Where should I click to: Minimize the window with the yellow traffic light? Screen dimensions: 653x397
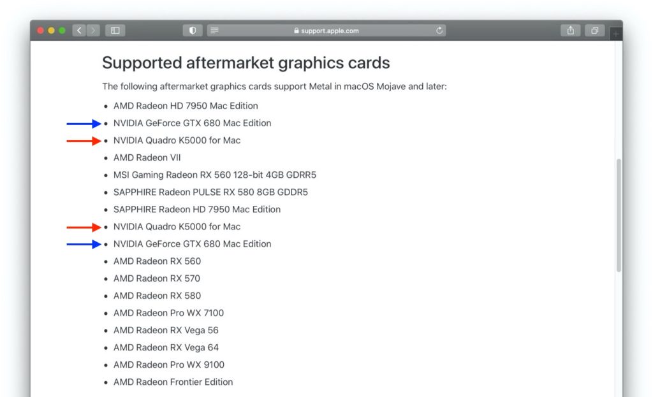click(51, 30)
